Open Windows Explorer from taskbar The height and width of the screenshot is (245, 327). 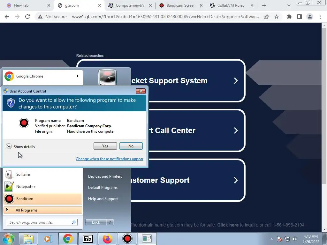click(x=28, y=239)
